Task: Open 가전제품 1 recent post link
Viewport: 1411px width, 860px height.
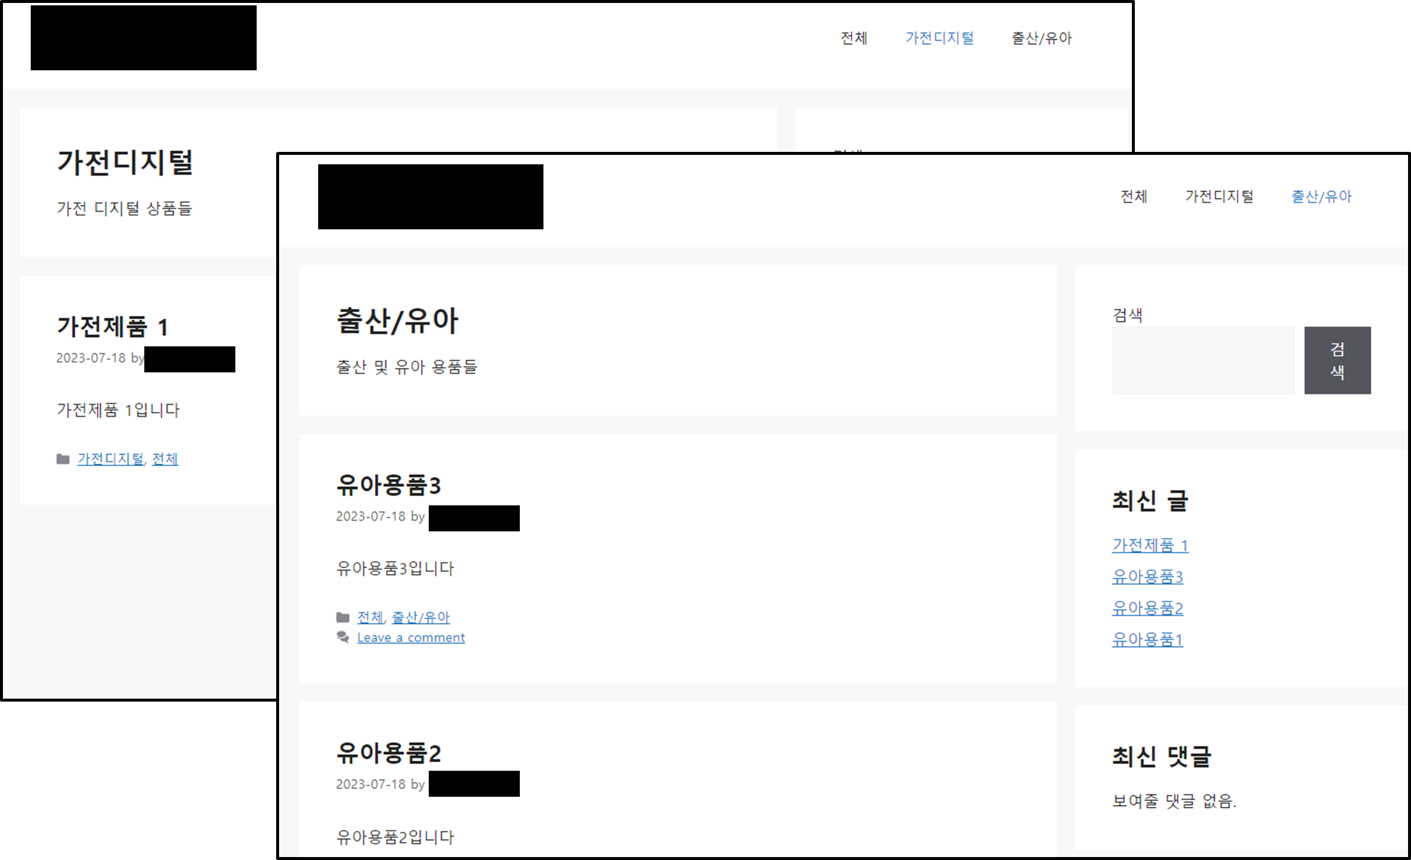Action: coord(1150,545)
